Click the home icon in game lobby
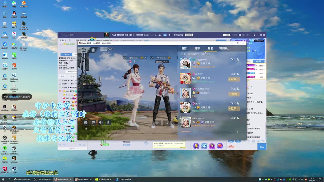The width and height of the screenshot is (324, 182). tap(93, 50)
